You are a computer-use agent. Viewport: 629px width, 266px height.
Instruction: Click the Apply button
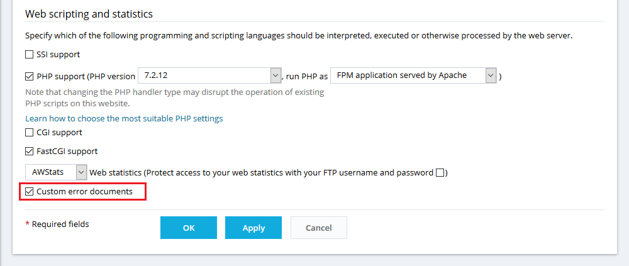(253, 228)
